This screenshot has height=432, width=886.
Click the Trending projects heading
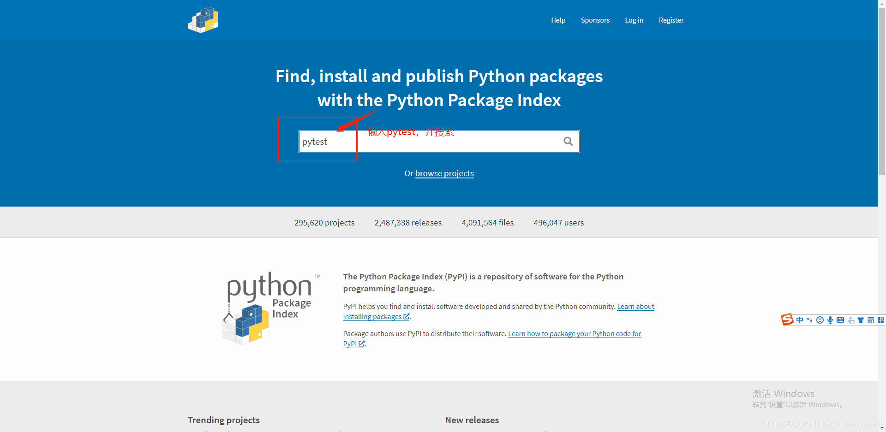tap(223, 420)
